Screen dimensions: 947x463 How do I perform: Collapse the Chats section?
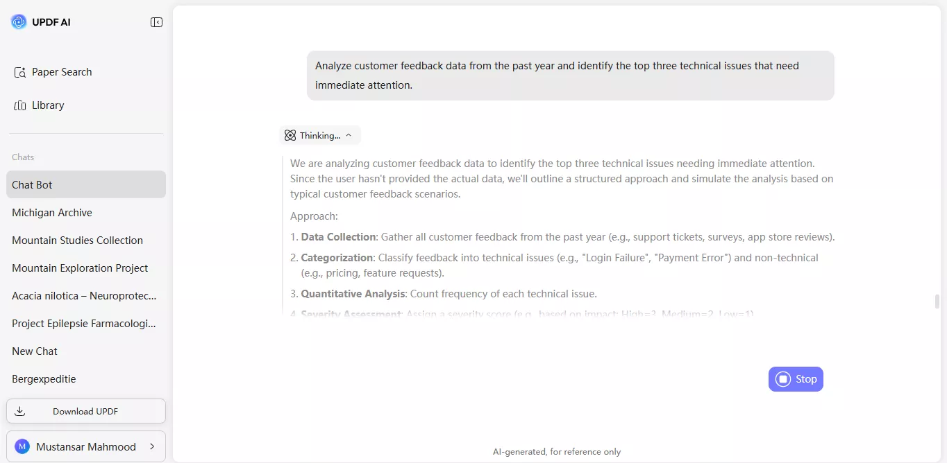coord(22,157)
